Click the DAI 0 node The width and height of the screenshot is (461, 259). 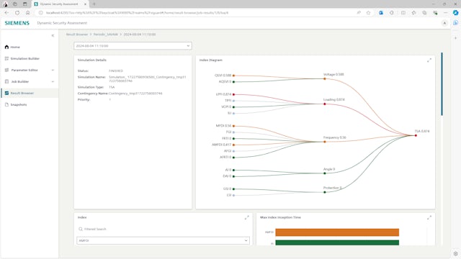233,176
